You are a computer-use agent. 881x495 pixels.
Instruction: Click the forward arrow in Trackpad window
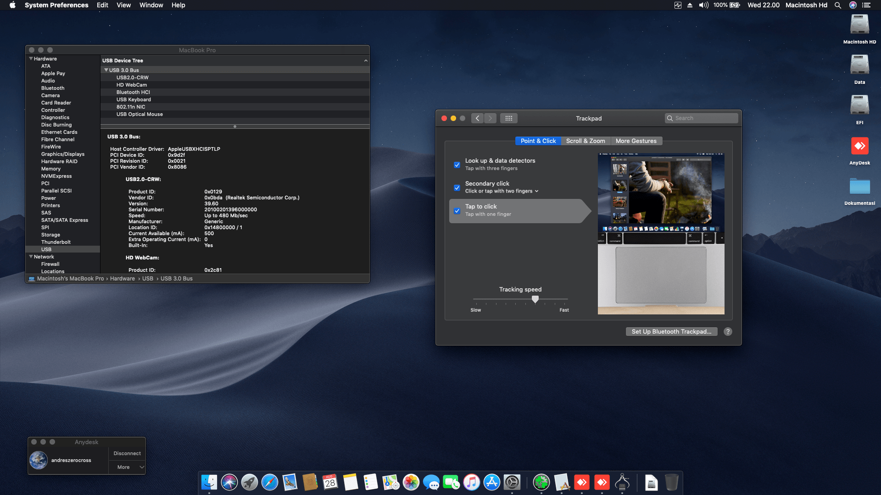click(490, 118)
